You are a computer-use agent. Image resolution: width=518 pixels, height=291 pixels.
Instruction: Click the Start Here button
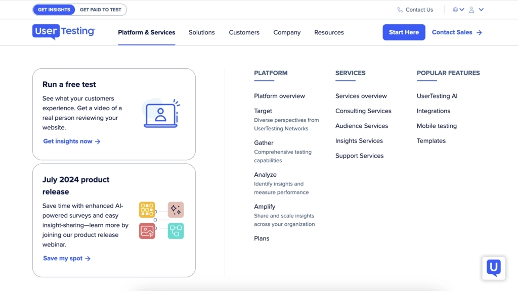(x=404, y=32)
